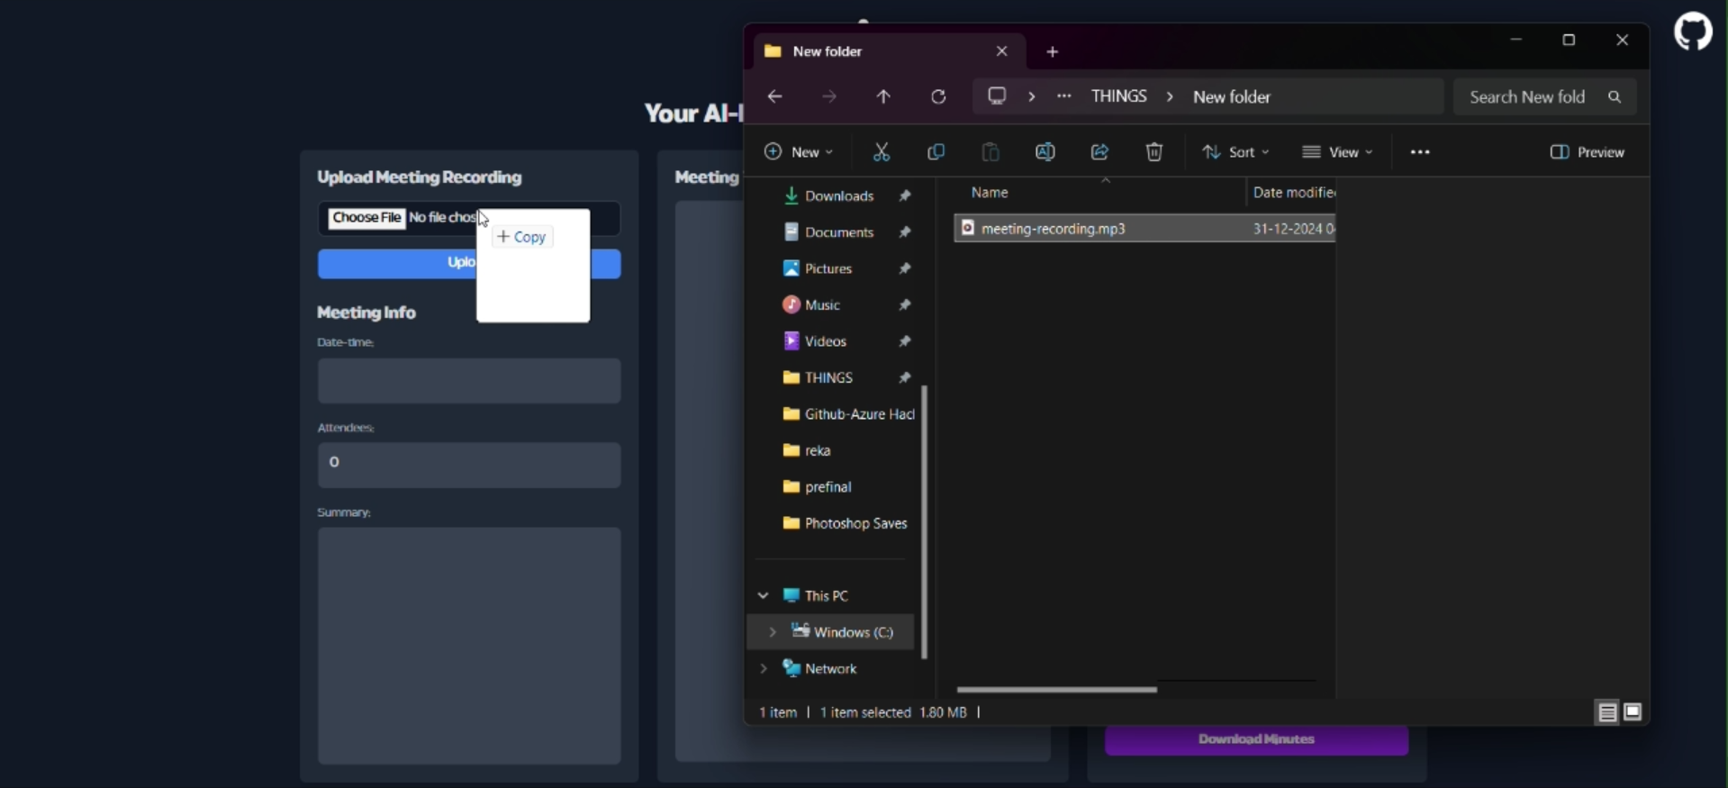Refresh the New folder view
Image resolution: width=1728 pixels, height=788 pixels.
coord(940,97)
